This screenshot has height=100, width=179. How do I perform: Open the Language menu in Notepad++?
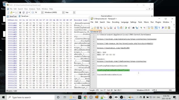(x=125, y=22)
